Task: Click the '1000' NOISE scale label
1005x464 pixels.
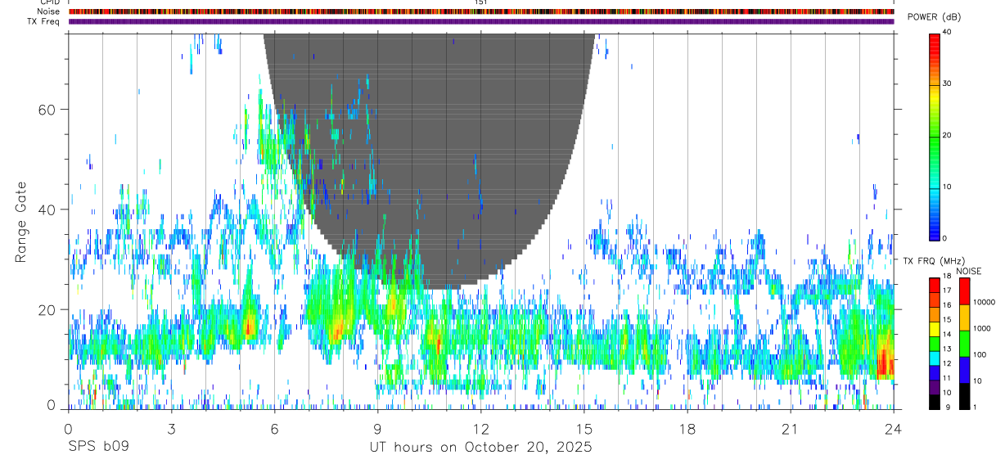Action: click(x=982, y=328)
